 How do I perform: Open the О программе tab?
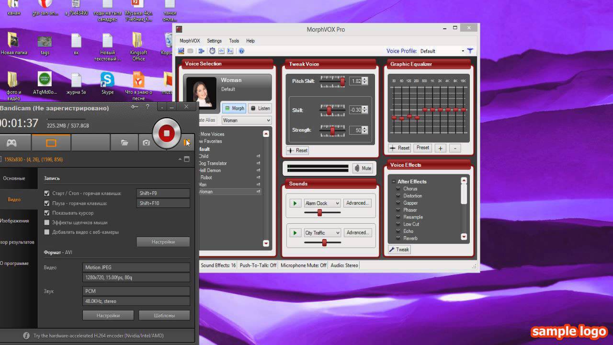coord(18,263)
